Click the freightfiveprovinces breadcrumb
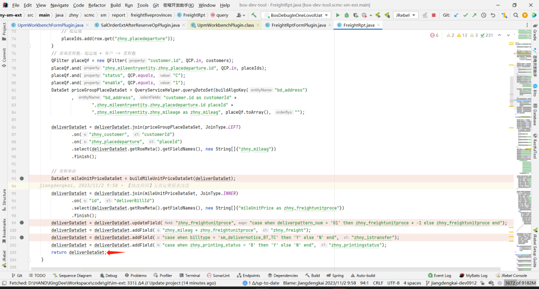The height and width of the screenshot is (289, 539). click(151, 15)
